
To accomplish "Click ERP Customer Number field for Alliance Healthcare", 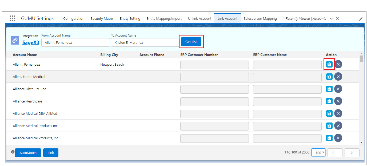I will 214,102.
